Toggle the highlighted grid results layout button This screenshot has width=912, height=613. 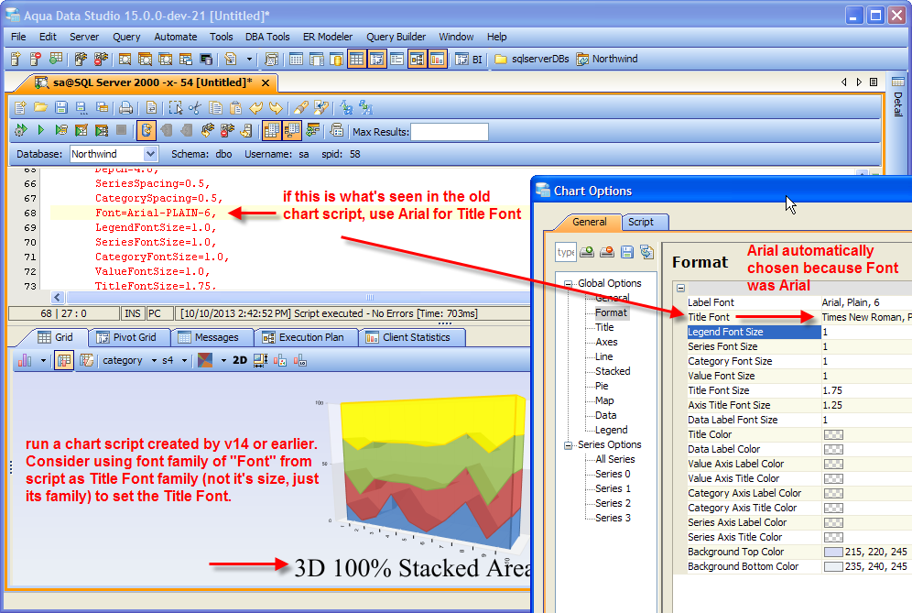point(271,130)
